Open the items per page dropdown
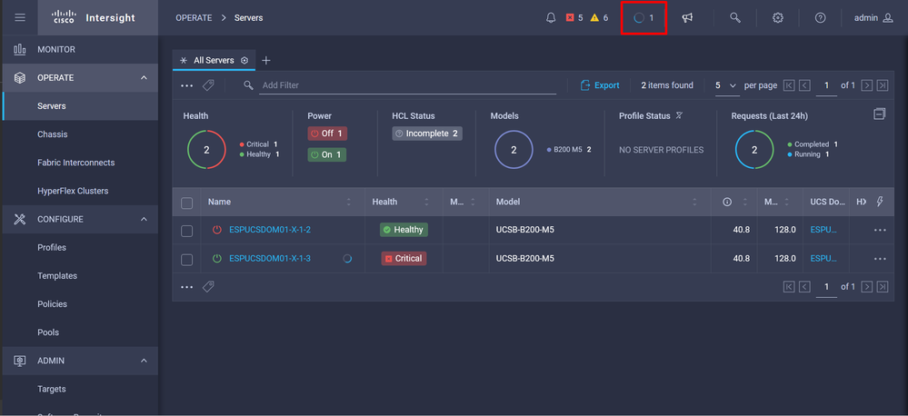 click(726, 85)
